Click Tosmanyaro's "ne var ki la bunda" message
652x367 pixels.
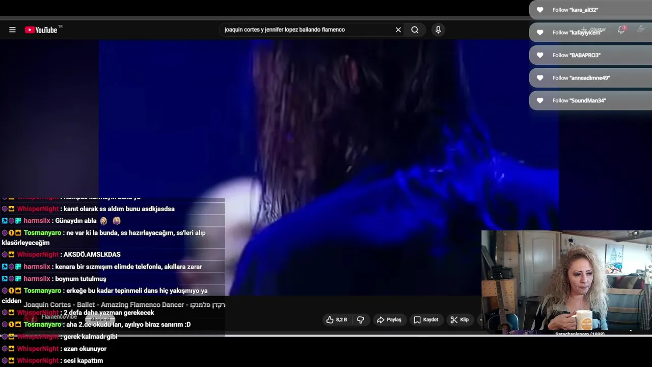(x=104, y=238)
